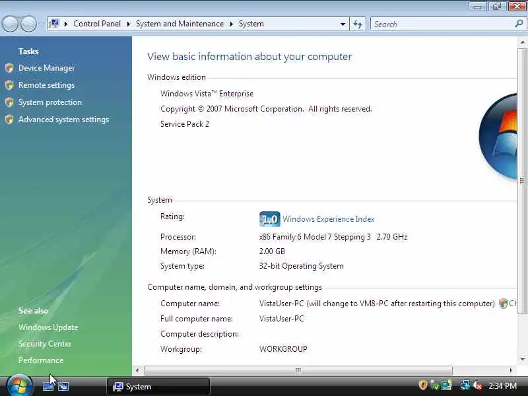This screenshot has height=396, width=528.
Task: Select the System taskbar button
Action: tap(158, 387)
